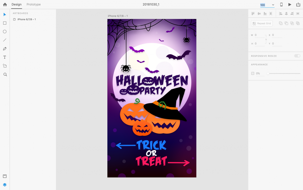This screenshot has width=303, height=190.
Task: Select the Zoom tool
Action: (5, 74)
